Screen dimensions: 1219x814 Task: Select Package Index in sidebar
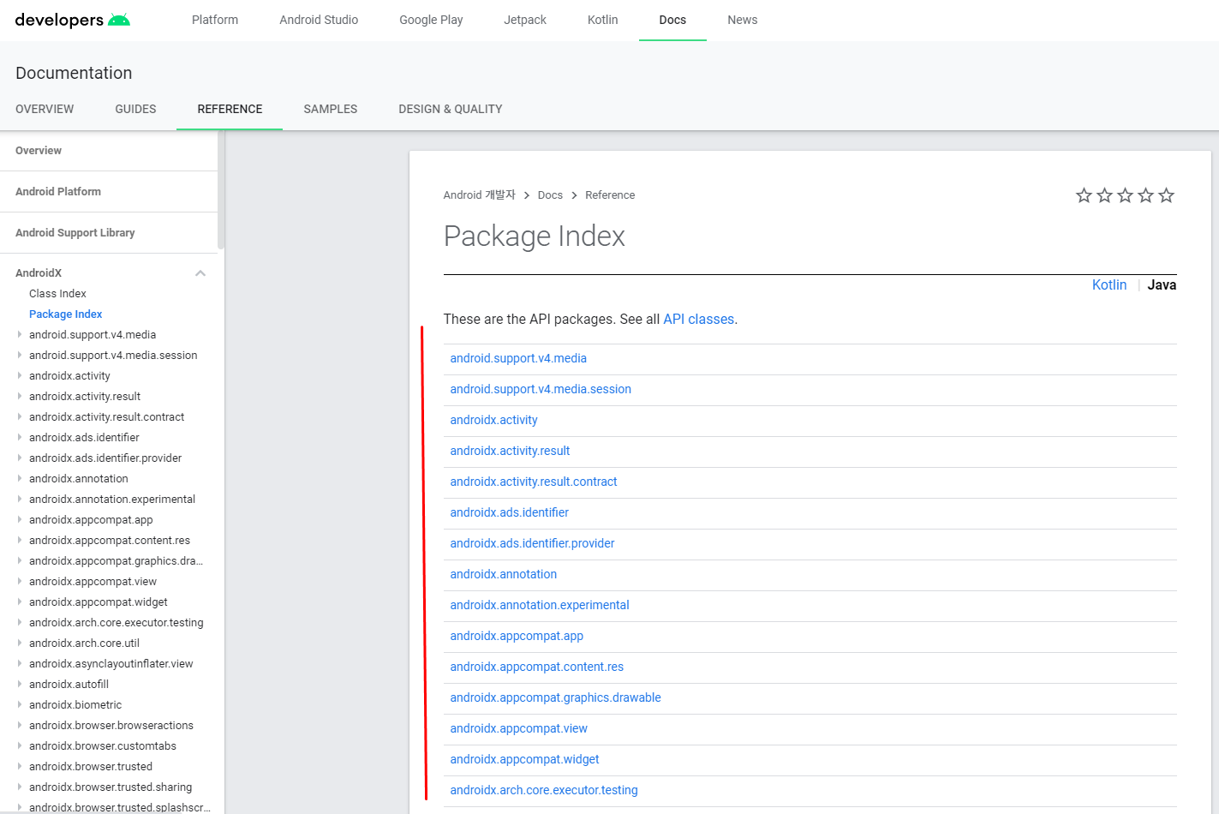click(x=65, y=314)
